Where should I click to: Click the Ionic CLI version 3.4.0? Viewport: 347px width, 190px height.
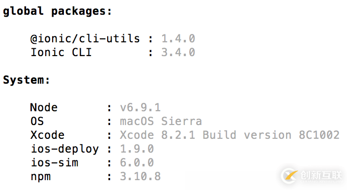pos(178,53)
